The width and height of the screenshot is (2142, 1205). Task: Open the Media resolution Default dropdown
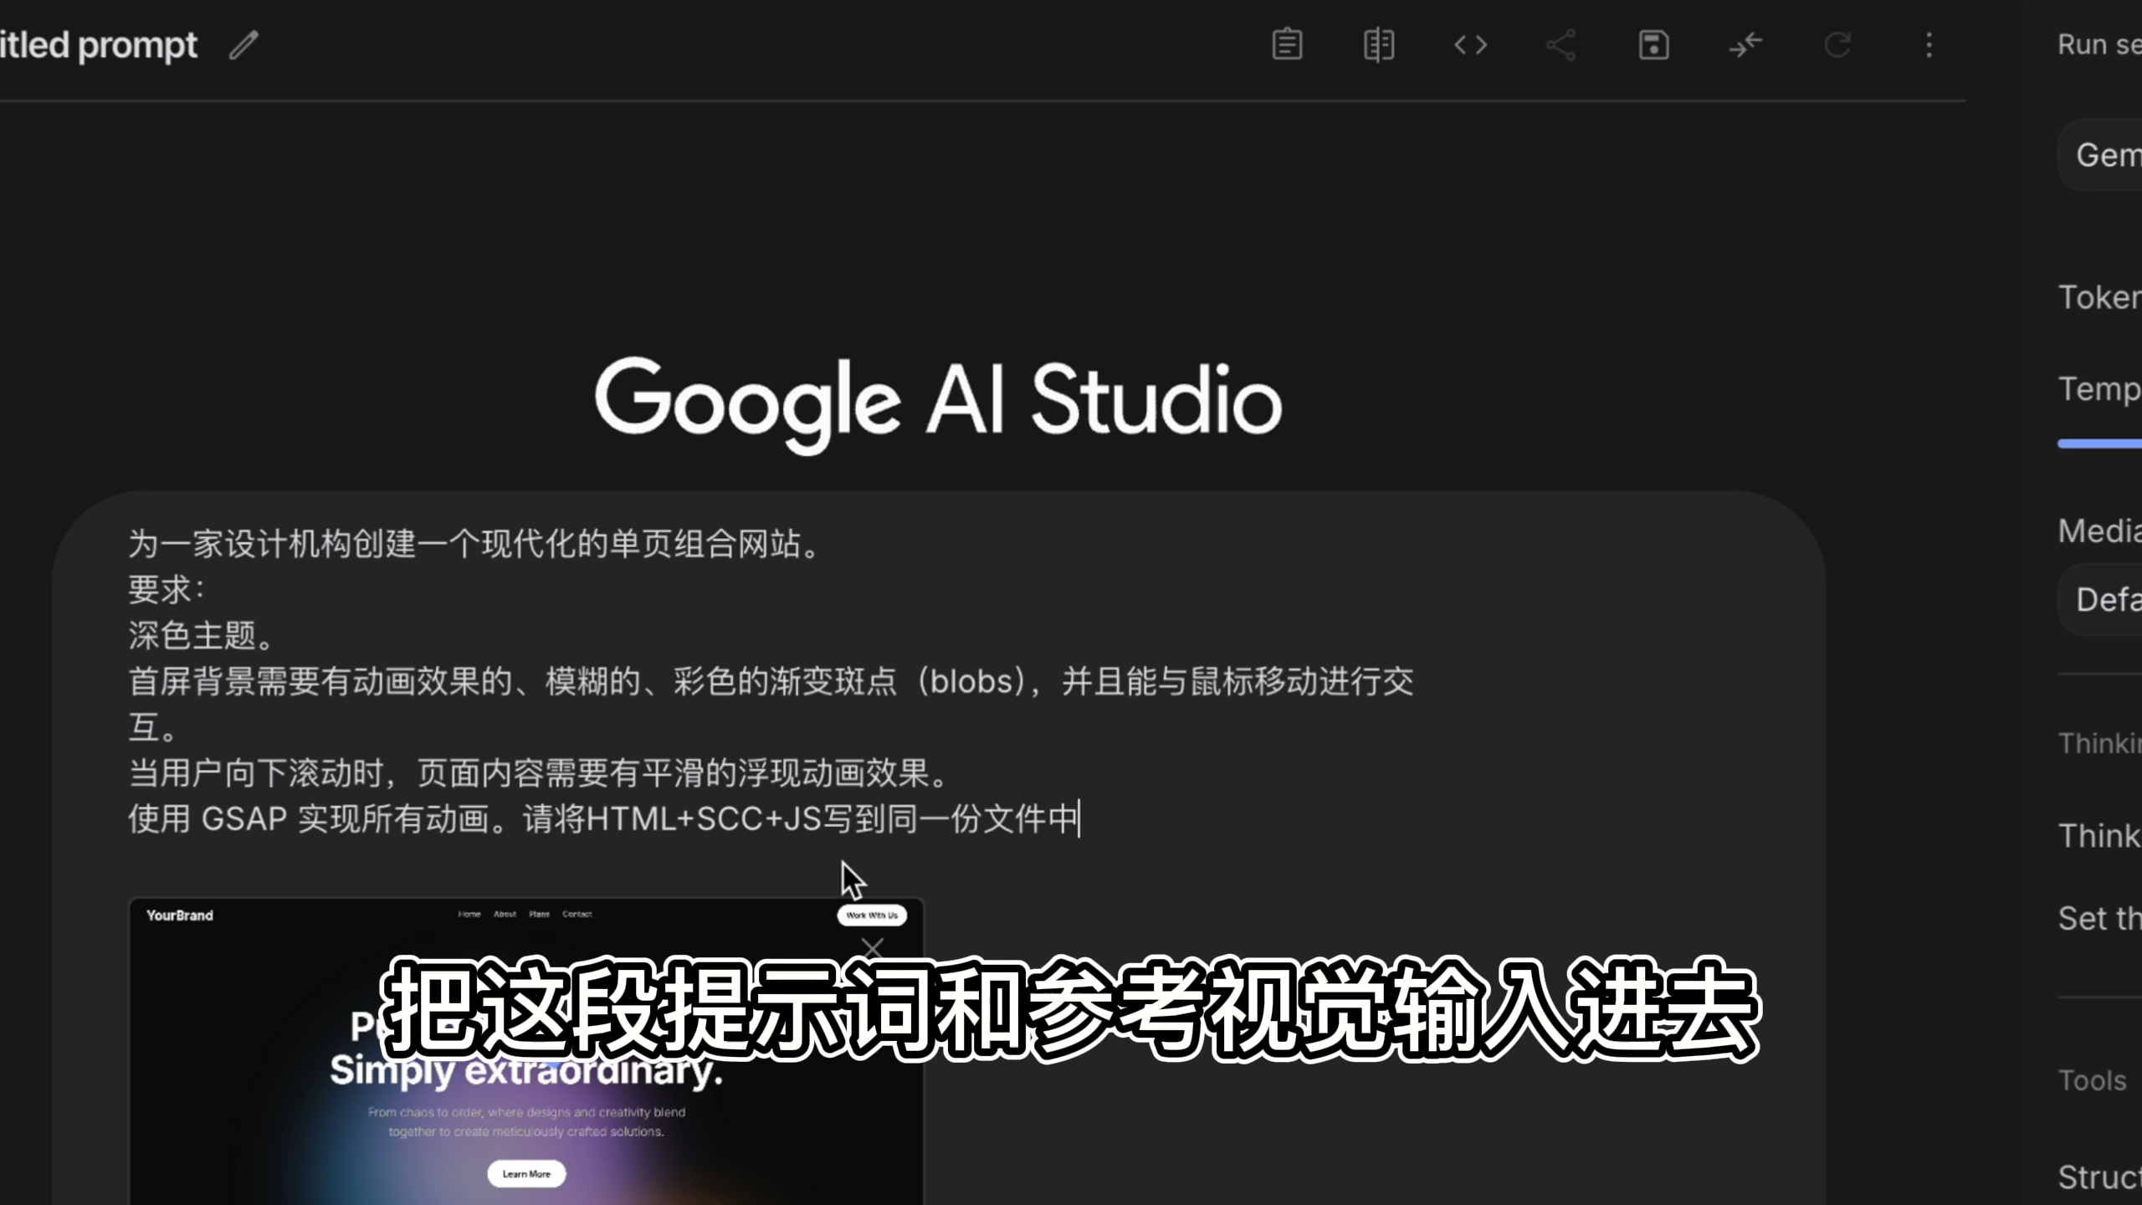2100,599
